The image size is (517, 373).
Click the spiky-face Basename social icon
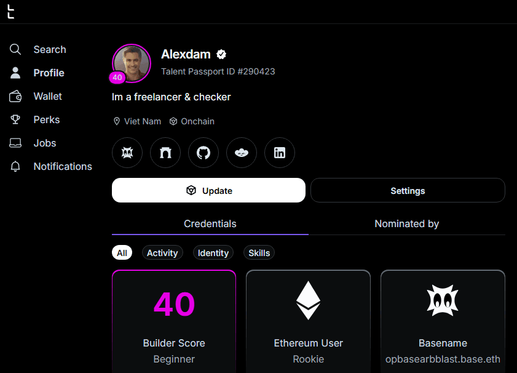[127, 153]
